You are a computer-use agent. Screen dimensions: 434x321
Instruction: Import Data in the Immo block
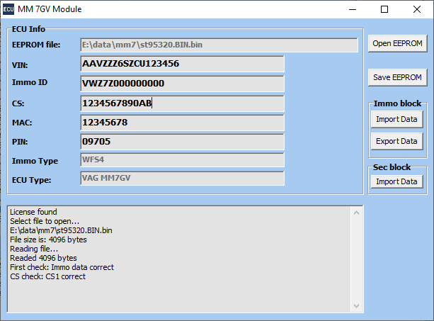click(396, 119)
